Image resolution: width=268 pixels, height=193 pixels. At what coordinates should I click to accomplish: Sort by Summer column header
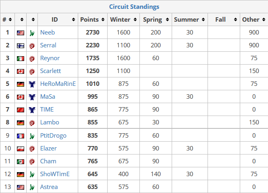click(x=190, y=20)
